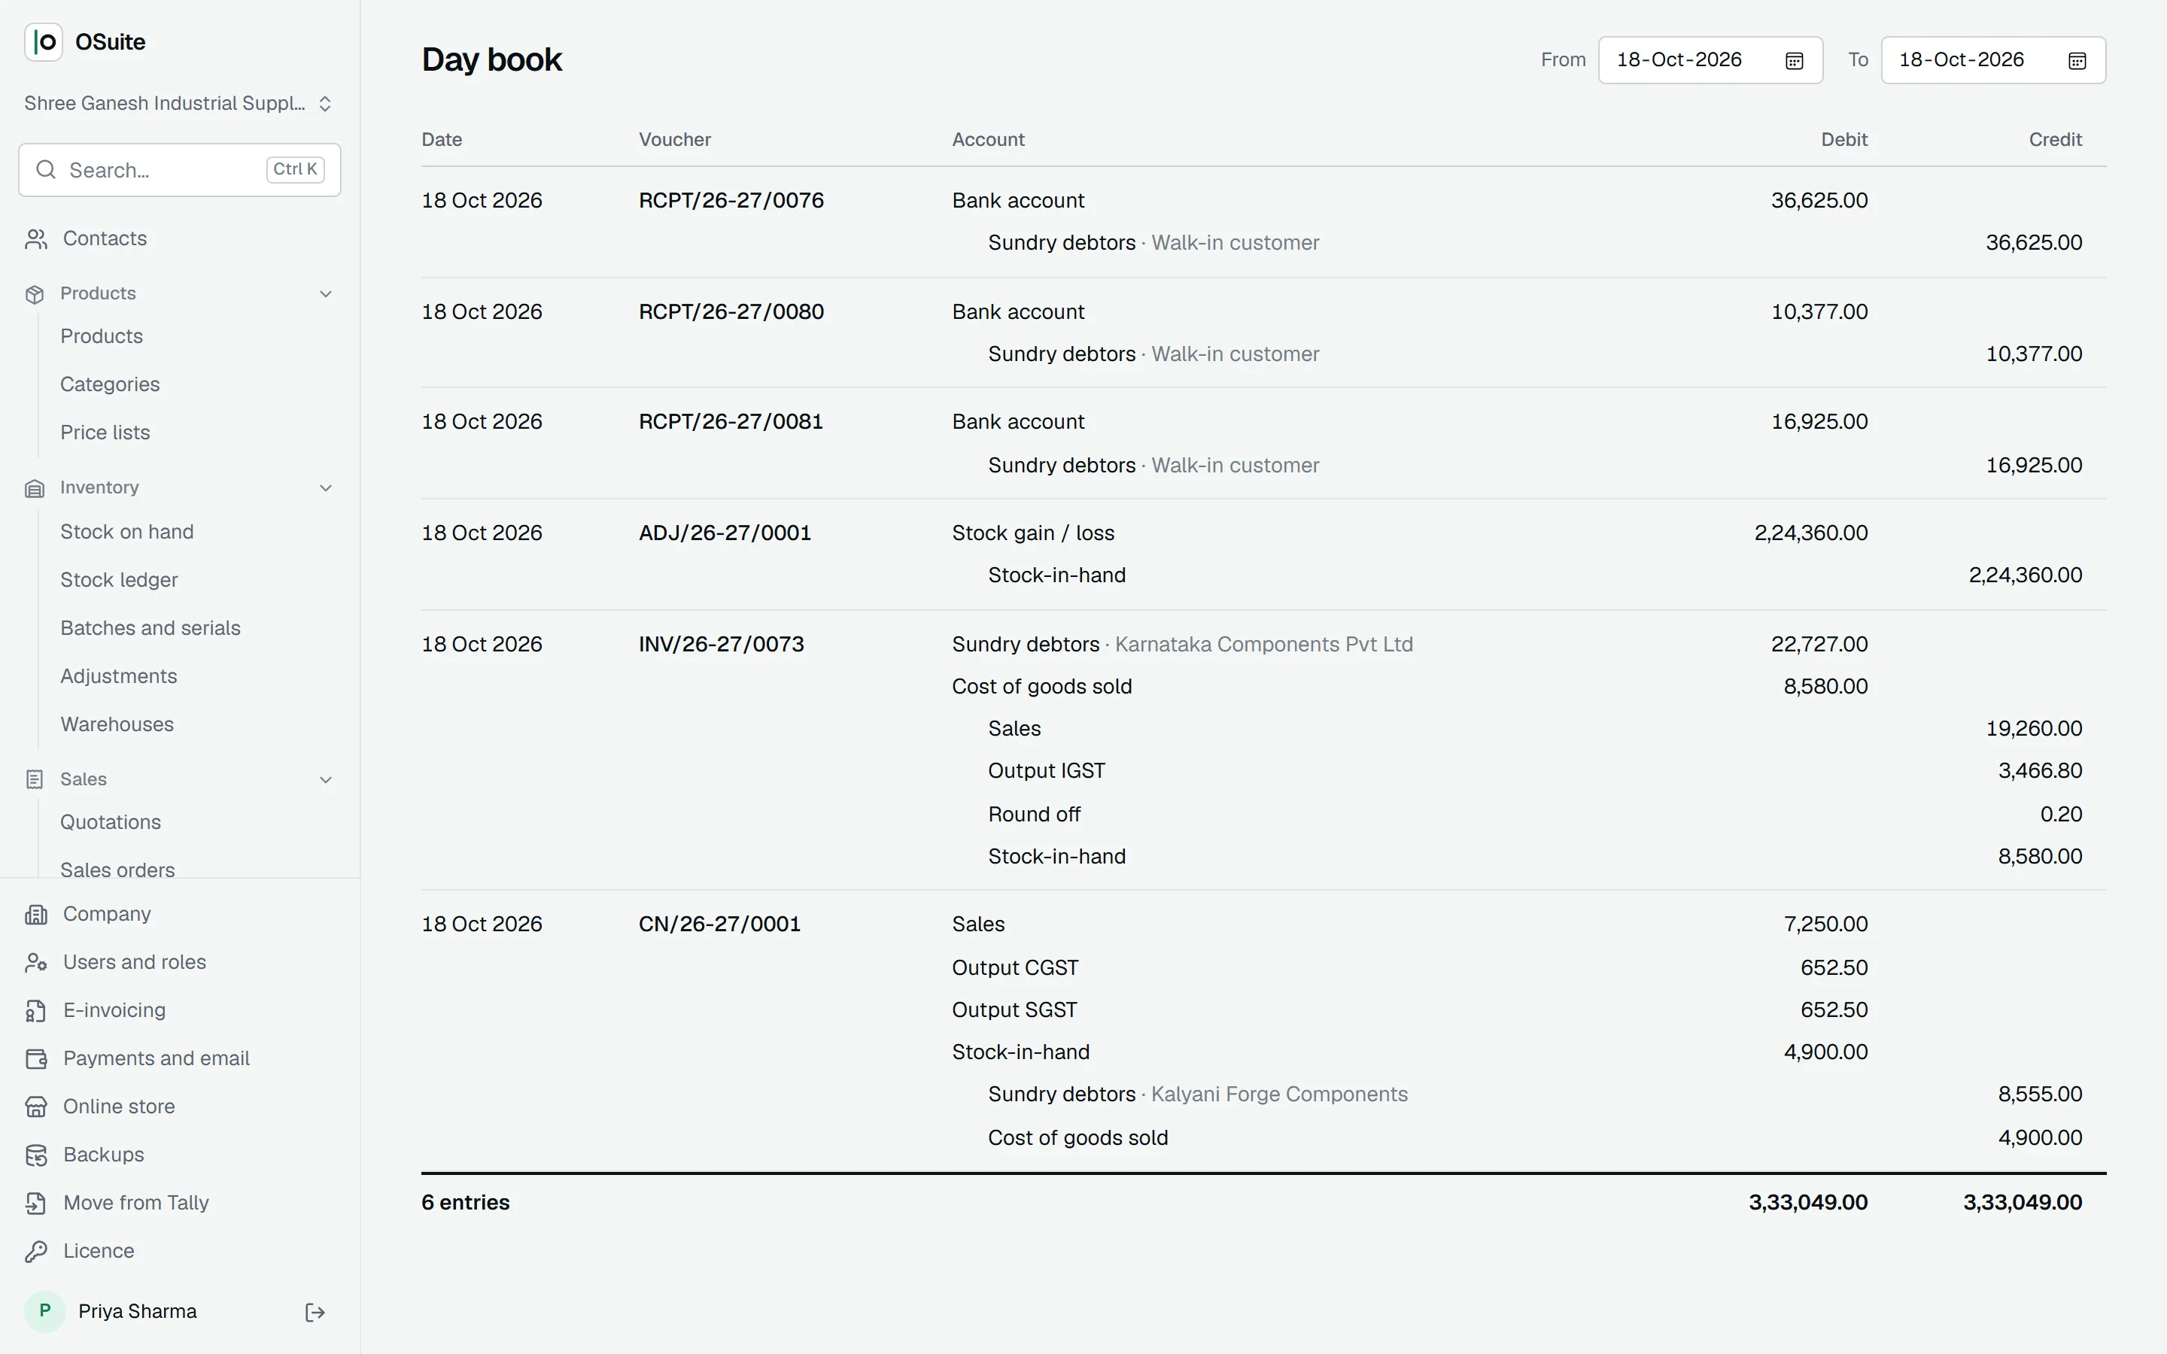Click the Online store shop icon
Screen dimensions: 2167x1354
click(36, 1107)
